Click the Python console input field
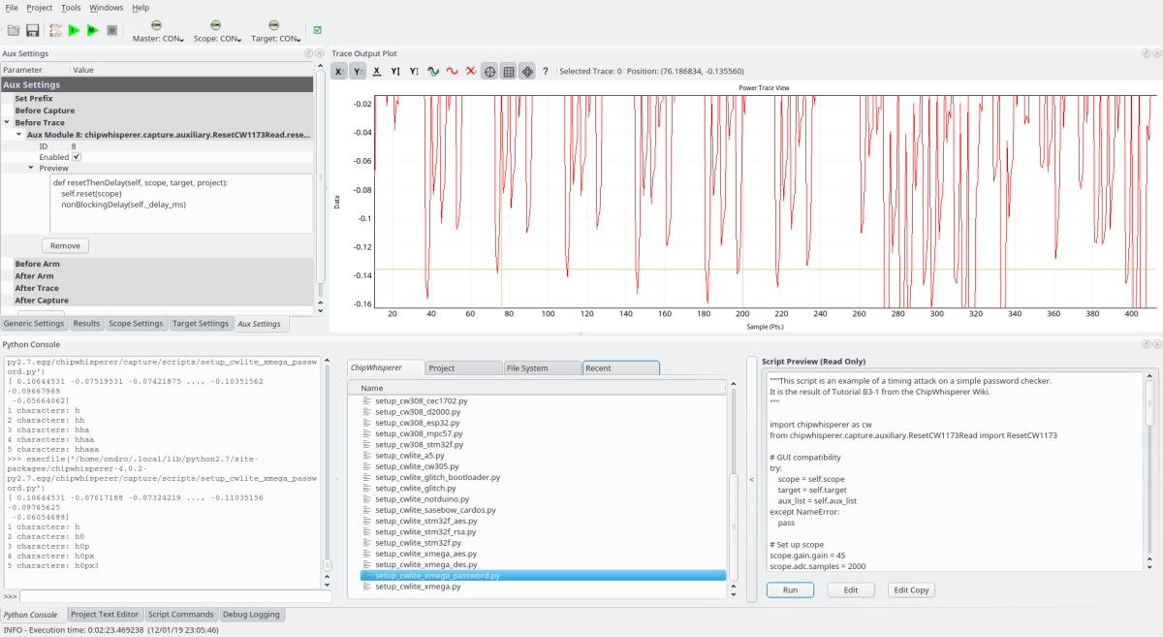The height and width of the screenshot is (637, 1163). pos(174,596)
